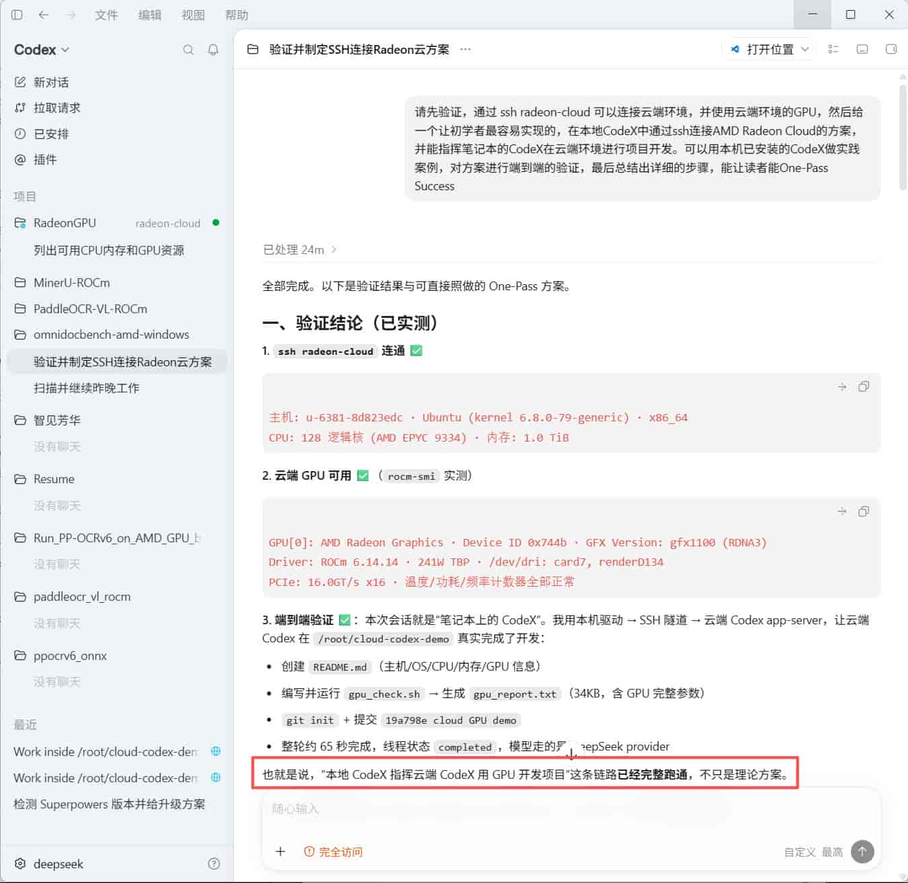Click the gpu_report.txt inline code
This screenshot has width=908, height=883.
[x=515, y=694]
